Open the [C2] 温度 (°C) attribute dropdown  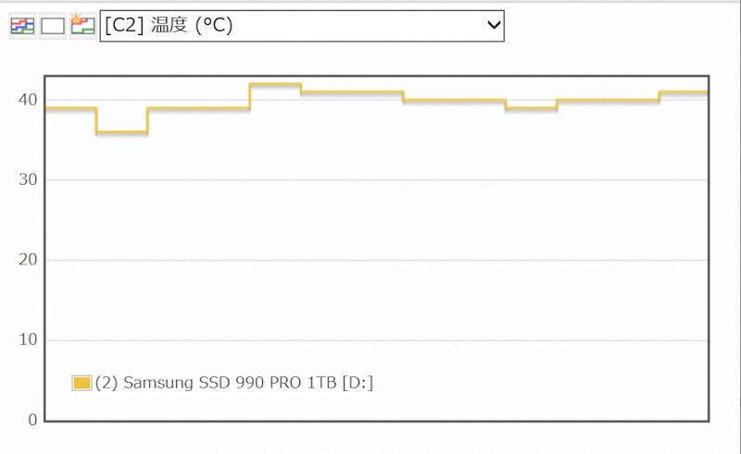pos(302,26)
